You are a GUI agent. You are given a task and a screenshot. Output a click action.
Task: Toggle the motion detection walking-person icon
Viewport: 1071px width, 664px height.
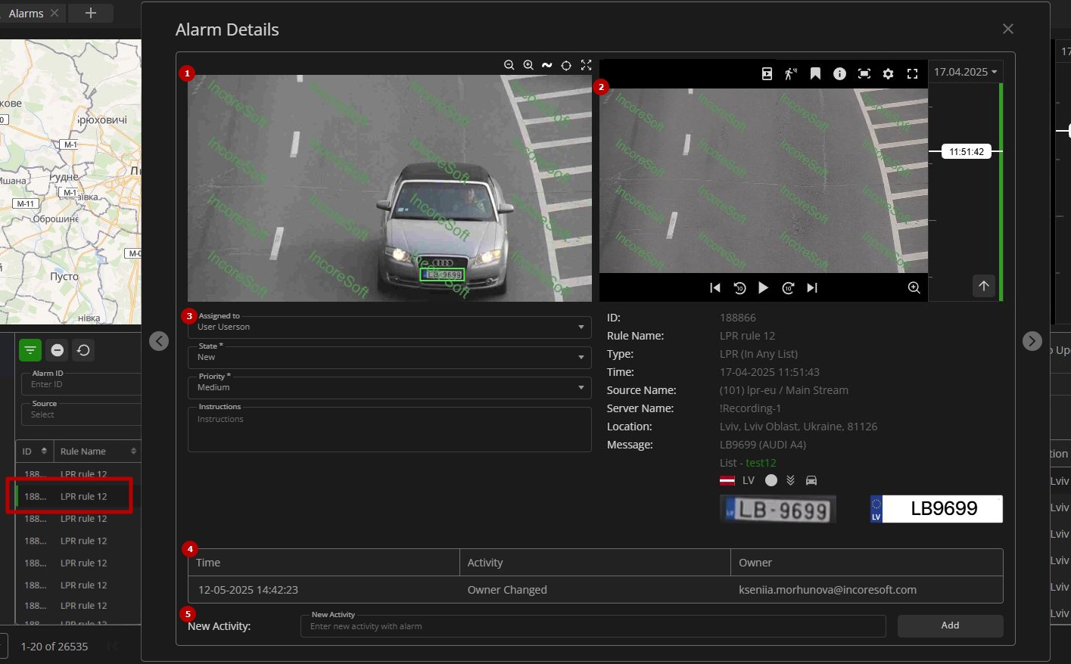[x=791, y=73]
